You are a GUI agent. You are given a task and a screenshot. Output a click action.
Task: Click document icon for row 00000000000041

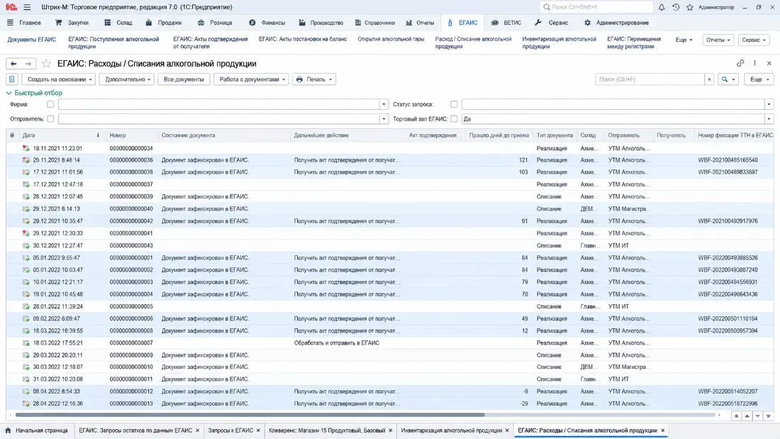26,233
